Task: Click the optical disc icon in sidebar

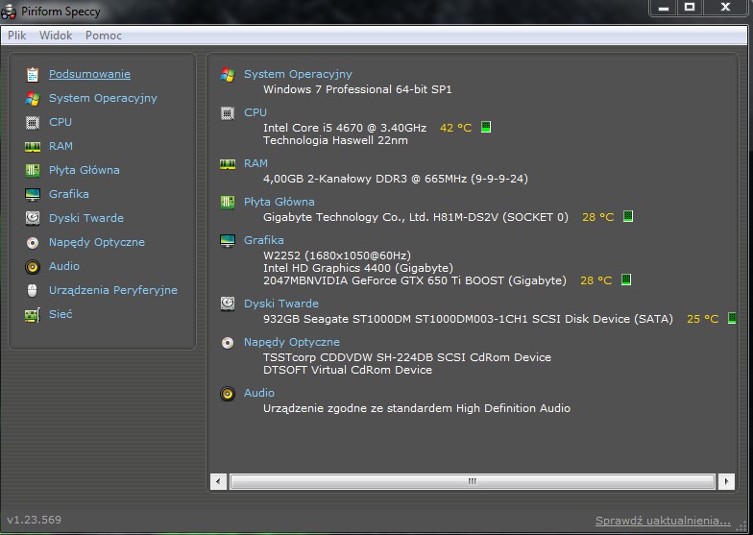Action: (x=33, y=242)
